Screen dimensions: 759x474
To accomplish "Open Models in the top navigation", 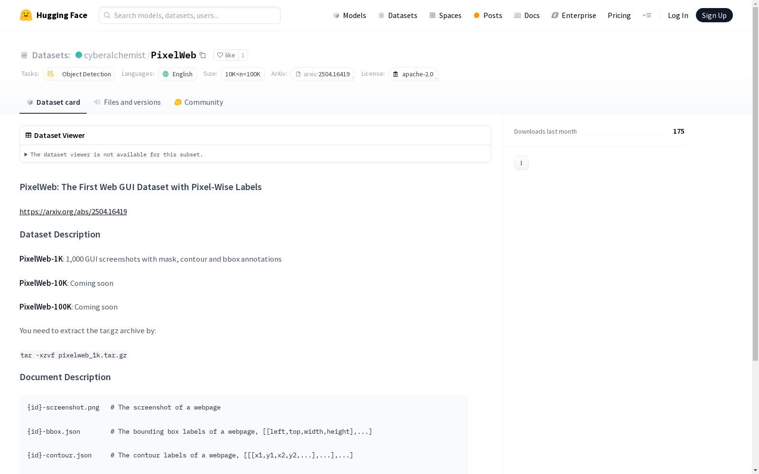I will pos(350,15).
